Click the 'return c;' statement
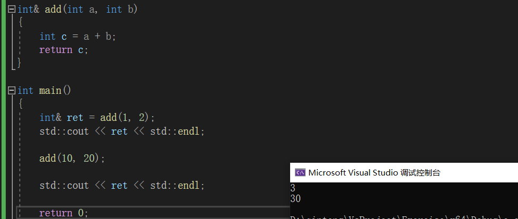The width and height of the screenshot is (518, 219). 63,50
